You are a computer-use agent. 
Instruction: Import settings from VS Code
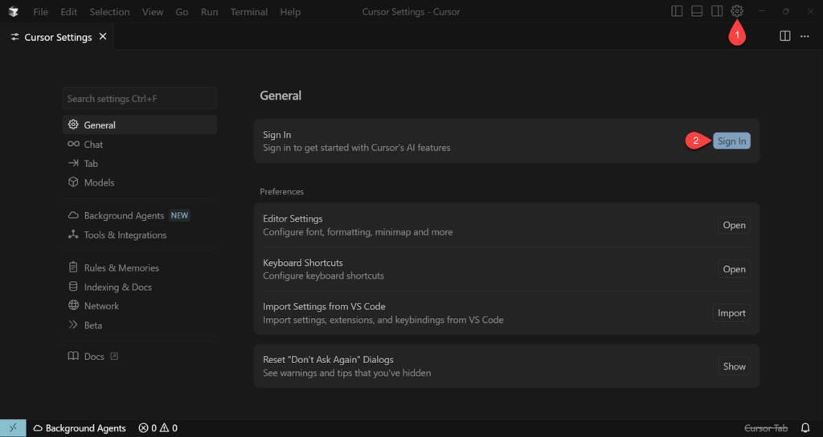coord(731,312)
